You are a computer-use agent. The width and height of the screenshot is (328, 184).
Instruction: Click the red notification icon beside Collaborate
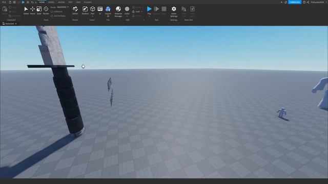click(x=286, y=2)
